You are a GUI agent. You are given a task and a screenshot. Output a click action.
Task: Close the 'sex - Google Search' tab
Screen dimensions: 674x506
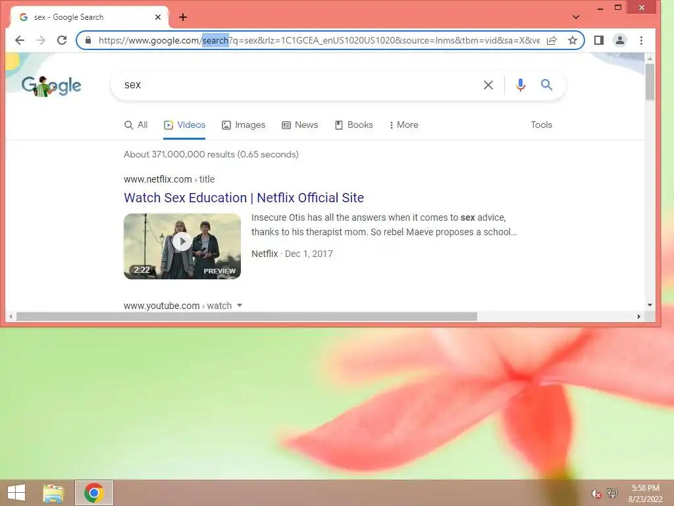pyautogui.click(x=158, y=17)
